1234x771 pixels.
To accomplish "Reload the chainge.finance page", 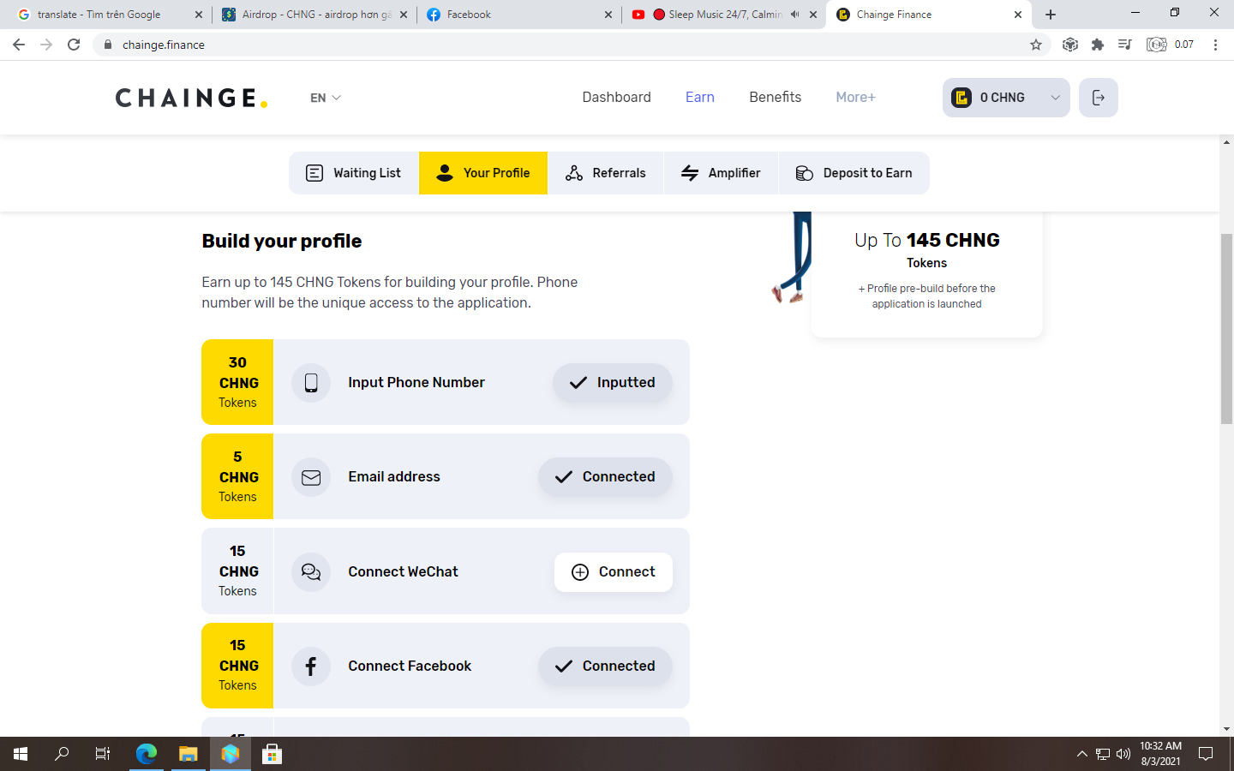I will click(74, 45).
